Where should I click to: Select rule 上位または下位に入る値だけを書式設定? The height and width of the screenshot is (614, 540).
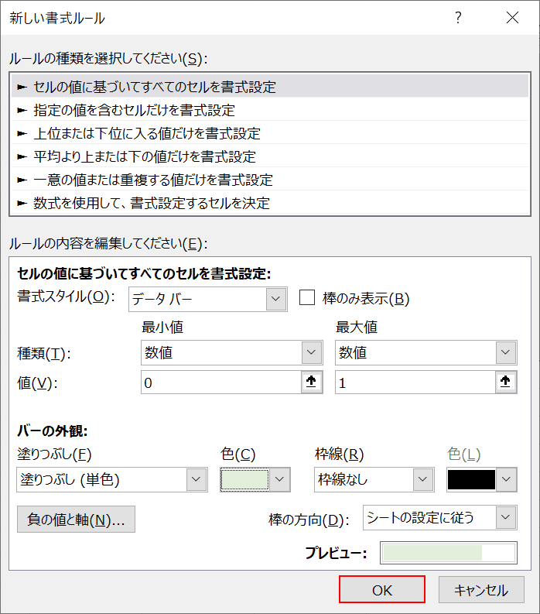[270, 133]
